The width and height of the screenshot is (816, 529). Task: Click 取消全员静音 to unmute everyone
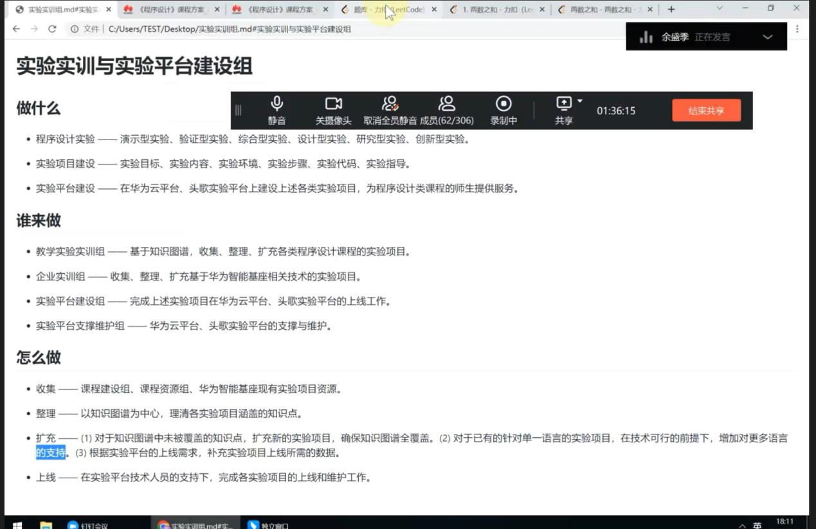[x=390, y=110]
